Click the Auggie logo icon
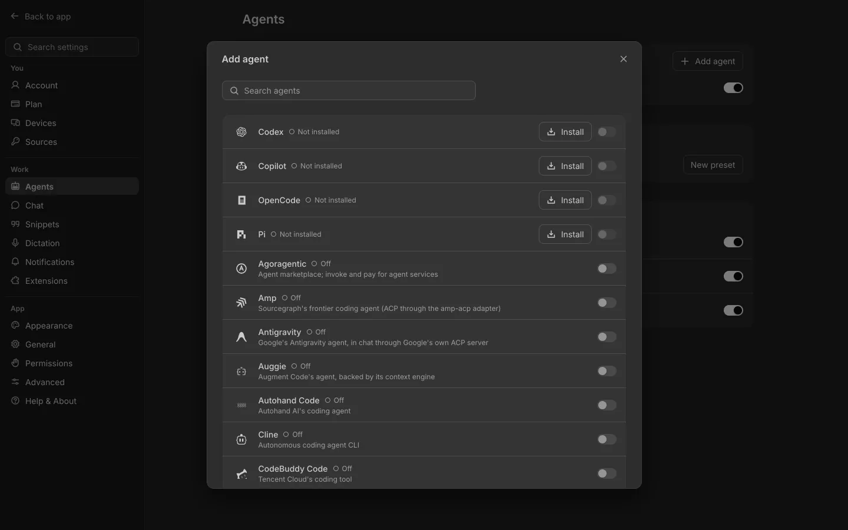Image resolution: width=848 pixels, height=530 pixels. (x=241, y=371)
